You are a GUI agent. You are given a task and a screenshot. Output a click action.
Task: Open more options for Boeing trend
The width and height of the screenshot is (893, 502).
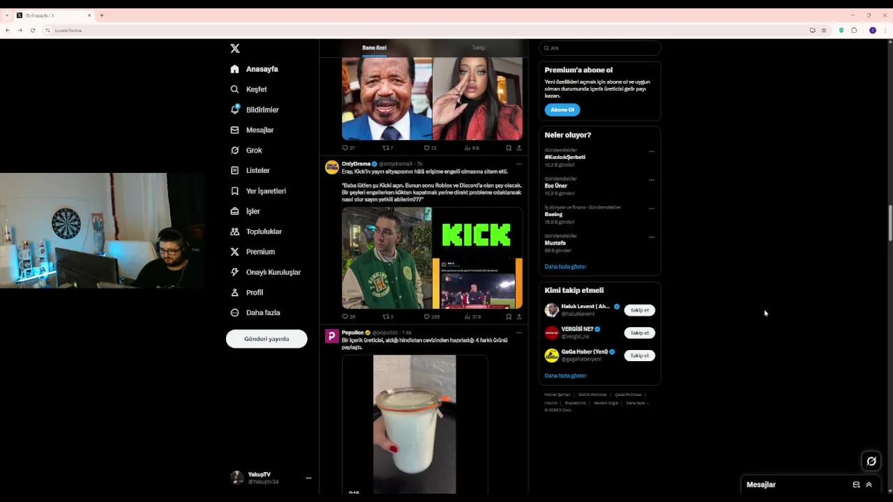652,208
